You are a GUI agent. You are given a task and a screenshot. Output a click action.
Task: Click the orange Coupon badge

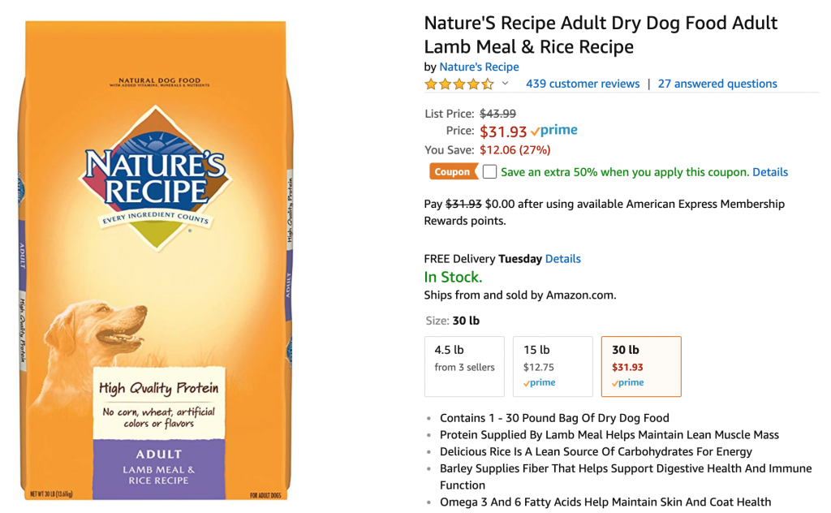tap(453, 172)
